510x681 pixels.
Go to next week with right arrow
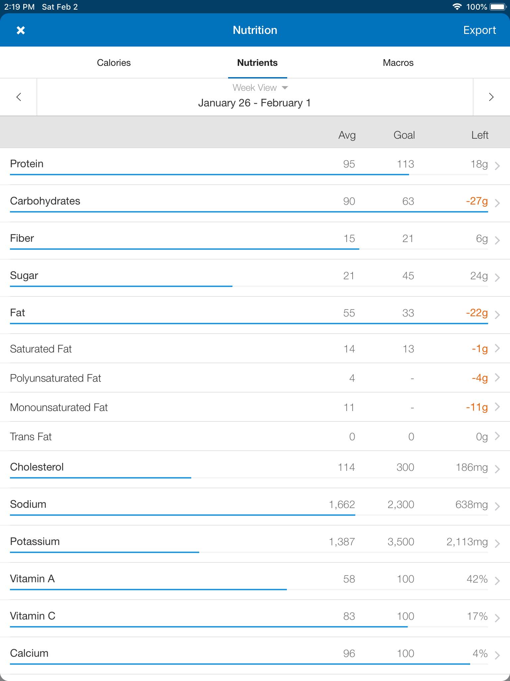pyautogui.click(x=491, y=97)
